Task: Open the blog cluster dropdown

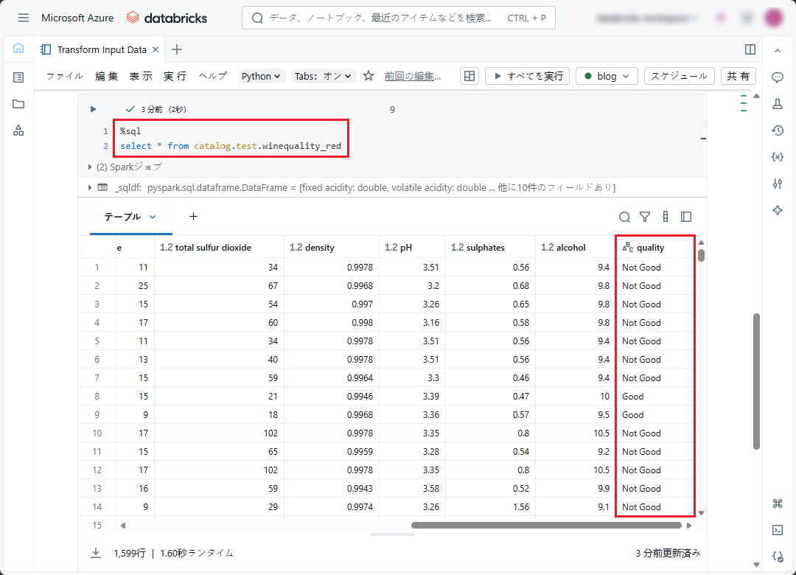Action: pos(606,76)
